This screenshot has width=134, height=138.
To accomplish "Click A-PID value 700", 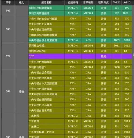I will tap(127, 100).
